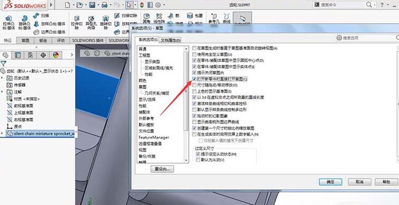
Task: Click the 曲线 curves tool
Action: [226, 18]
